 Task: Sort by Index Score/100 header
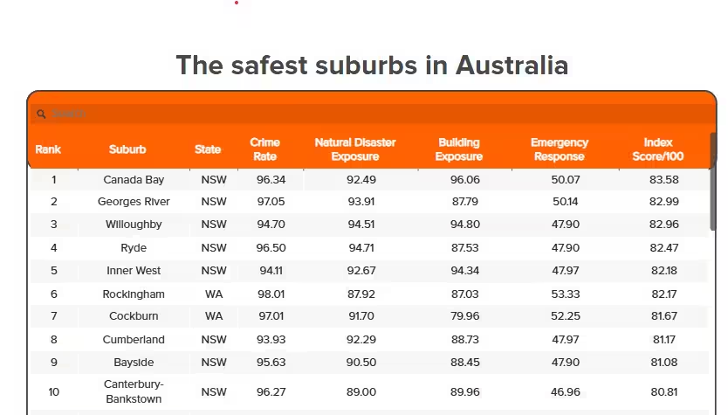tap(658, 149)
